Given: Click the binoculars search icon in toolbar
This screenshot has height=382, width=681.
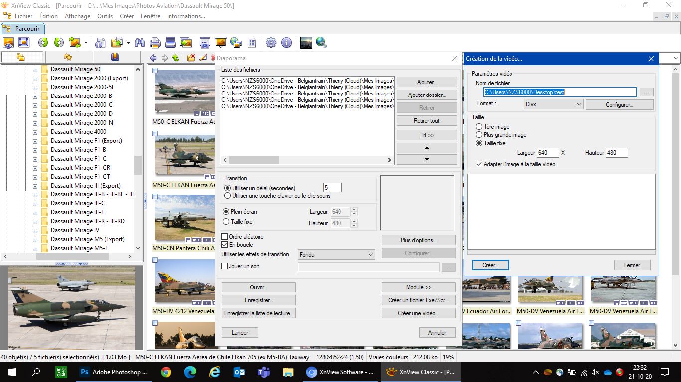Looking at the screenshot, I should pos(140,43).
